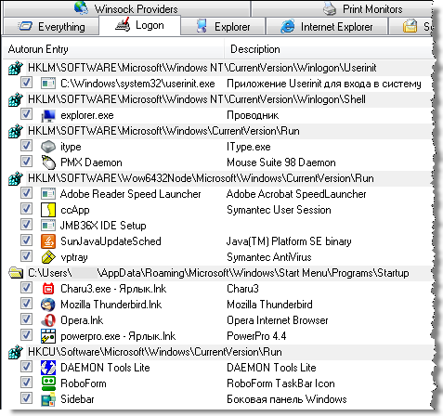Click the DAEMON Tools Lite icon
443x416 pixels.
(x=48, y=368)
